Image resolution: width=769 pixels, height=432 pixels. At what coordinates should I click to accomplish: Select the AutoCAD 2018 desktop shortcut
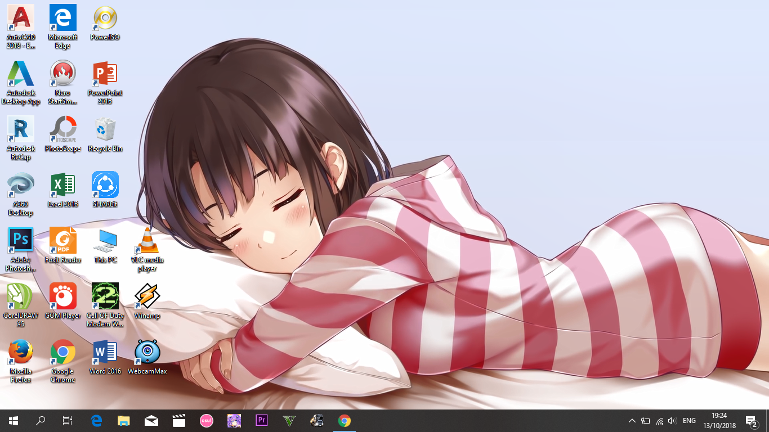[21, 26]
